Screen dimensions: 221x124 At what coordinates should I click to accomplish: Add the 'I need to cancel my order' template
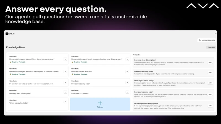coord(210,72)
